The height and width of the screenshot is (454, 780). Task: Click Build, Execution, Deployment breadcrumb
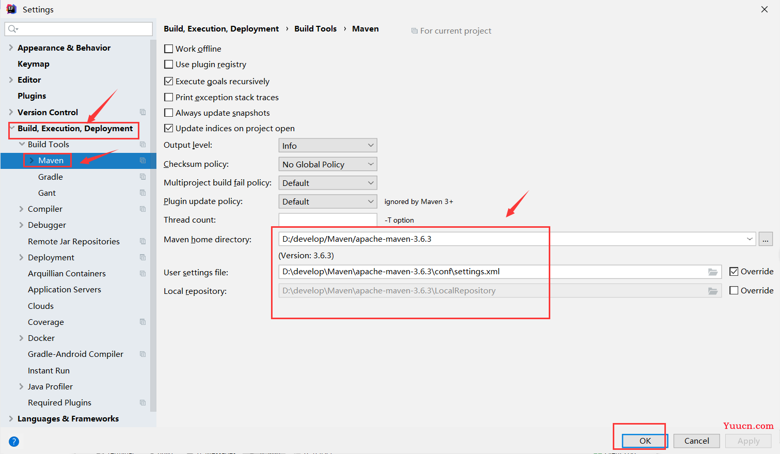pyautogui.click(x=221, y=29)
